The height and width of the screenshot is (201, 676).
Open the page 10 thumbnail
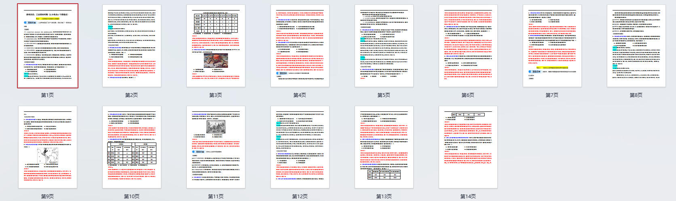click(x=132, y=147)
